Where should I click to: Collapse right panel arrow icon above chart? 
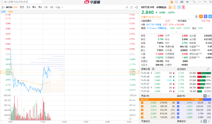(x=136, y=7)
